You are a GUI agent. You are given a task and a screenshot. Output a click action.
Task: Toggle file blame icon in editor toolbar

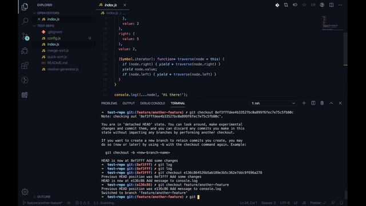[322, 5]
